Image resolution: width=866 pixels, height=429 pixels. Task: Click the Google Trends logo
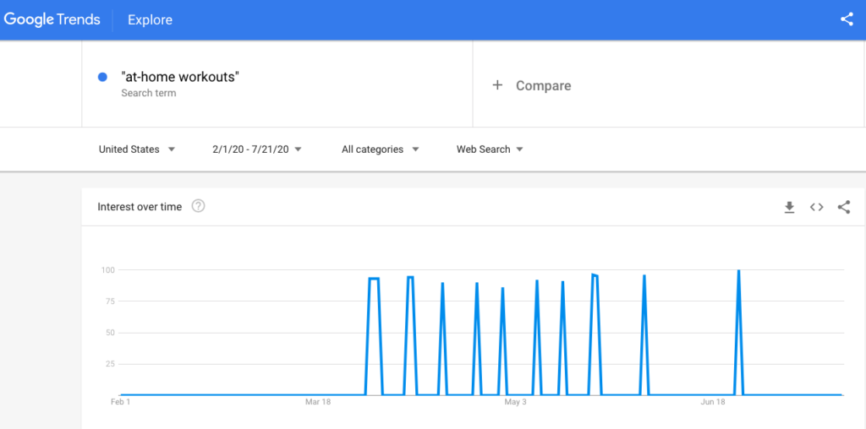click(52, 19)
